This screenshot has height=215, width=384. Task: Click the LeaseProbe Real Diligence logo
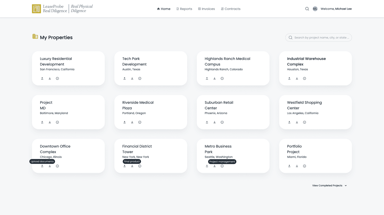(62, 9)
